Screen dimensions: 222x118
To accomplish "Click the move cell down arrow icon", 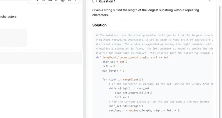I will pyautogui.click(x=37, y=1).
